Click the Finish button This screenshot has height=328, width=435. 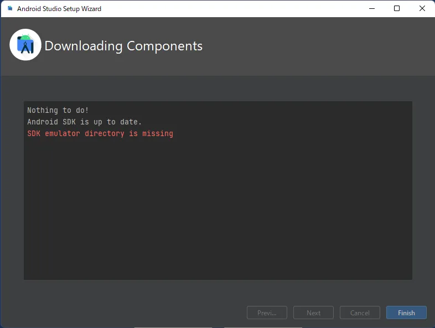pos(406,313)
